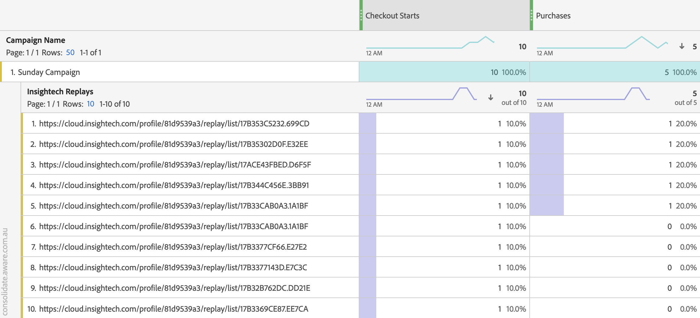
Task: Click row 10 replay URL ending EE7CA
Action: click(x=173, y=309)
